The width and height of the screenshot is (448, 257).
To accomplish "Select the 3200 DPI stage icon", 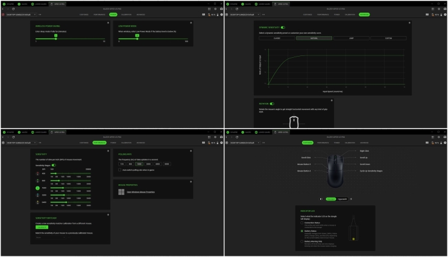I will [37, 195].
